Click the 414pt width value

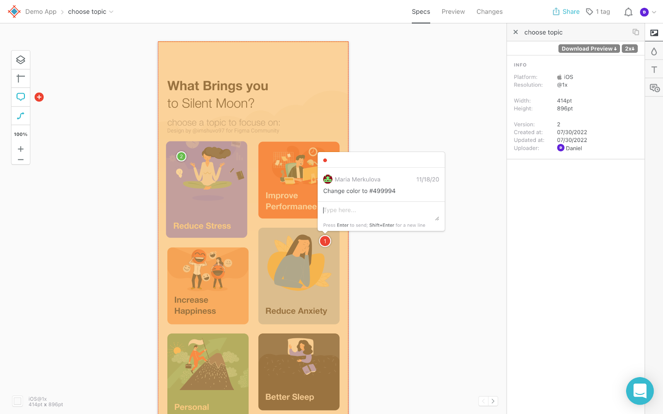coord(564,101)
